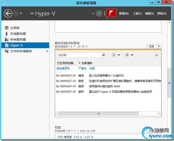Select the row about weekly VM backup

click(x=108, y=76)
